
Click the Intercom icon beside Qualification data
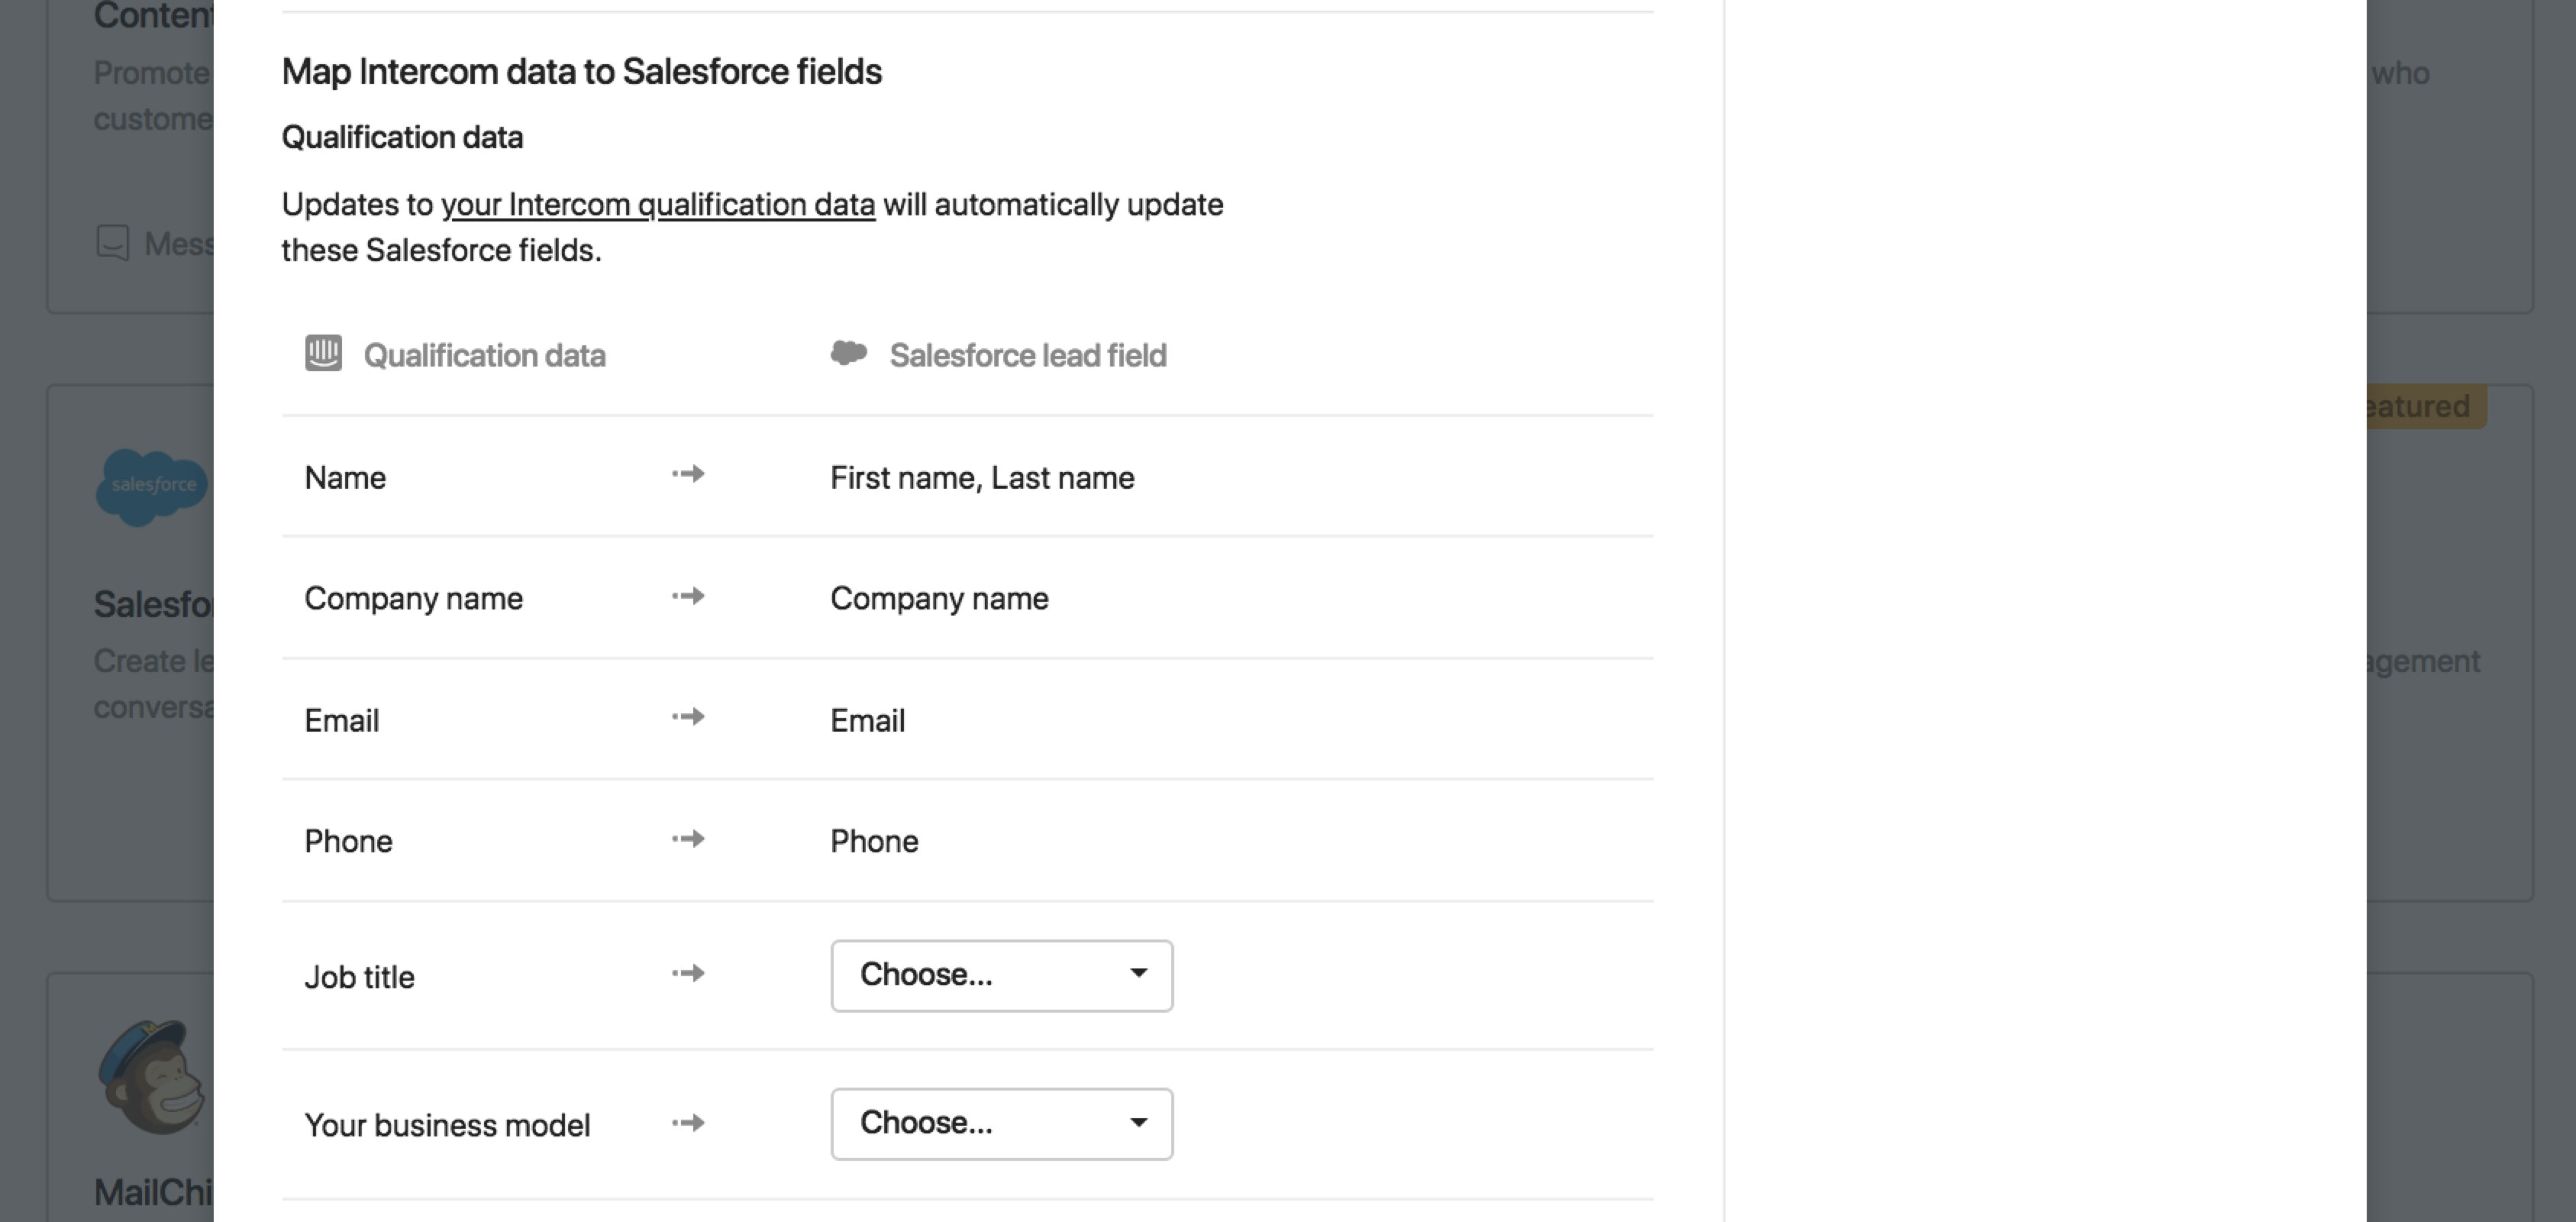click(322, 354)
